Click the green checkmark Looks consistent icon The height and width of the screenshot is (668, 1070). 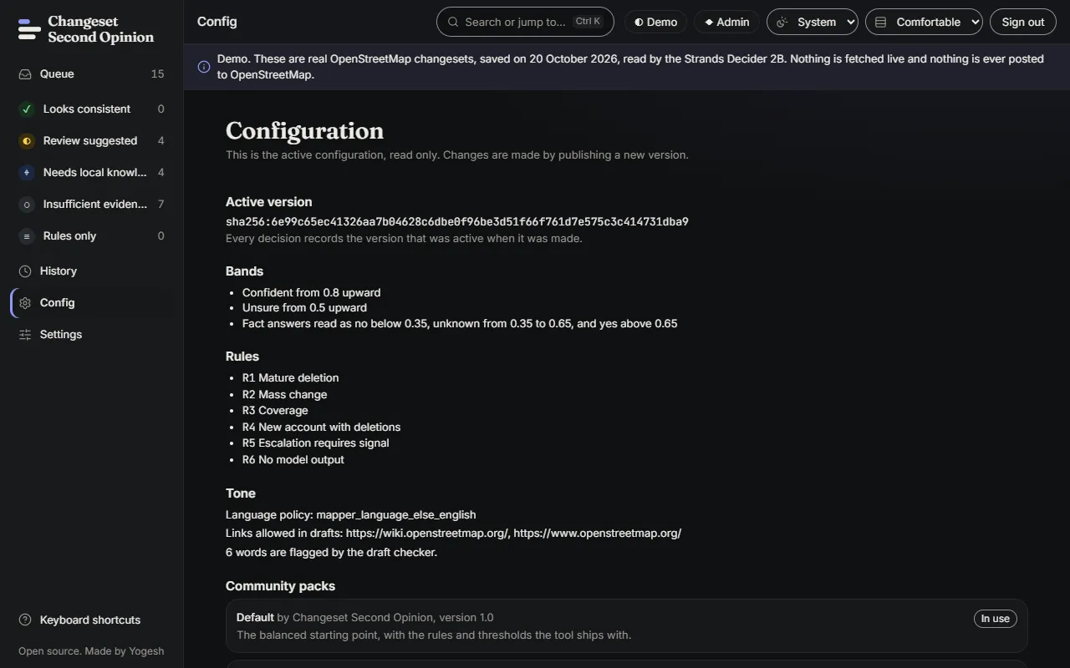(27, 109)
